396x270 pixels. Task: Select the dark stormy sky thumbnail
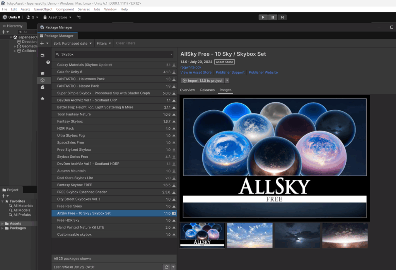point(297,235)
